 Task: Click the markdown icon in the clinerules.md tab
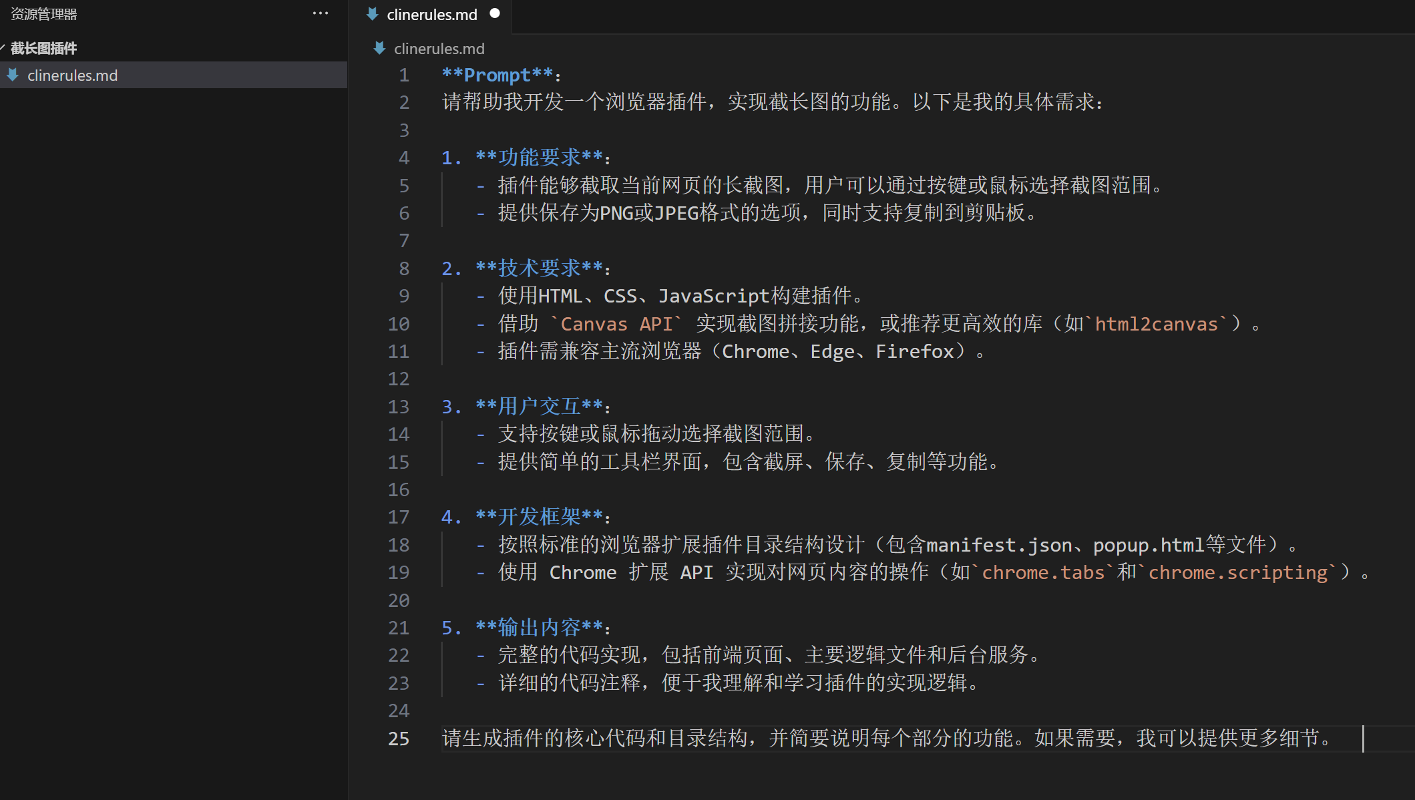pos(373,14)
